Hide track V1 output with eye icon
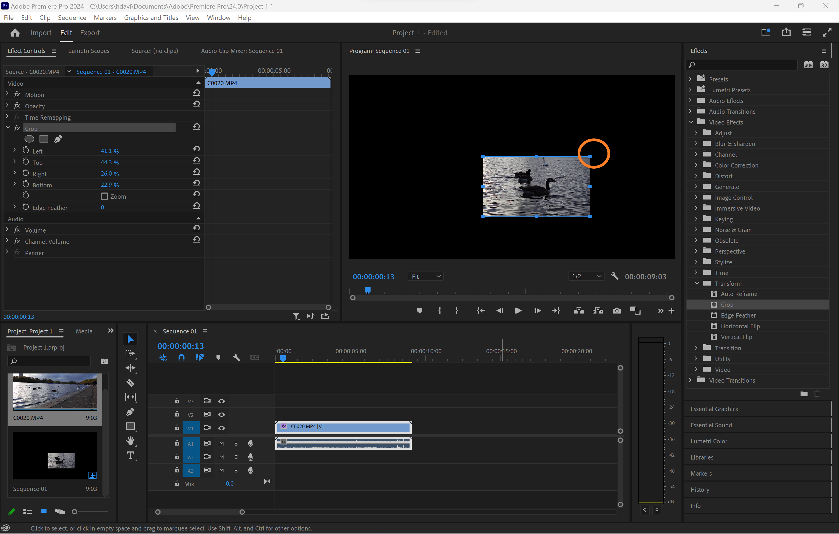This screenshot has width=839, height=534. (x=221, y=428)
